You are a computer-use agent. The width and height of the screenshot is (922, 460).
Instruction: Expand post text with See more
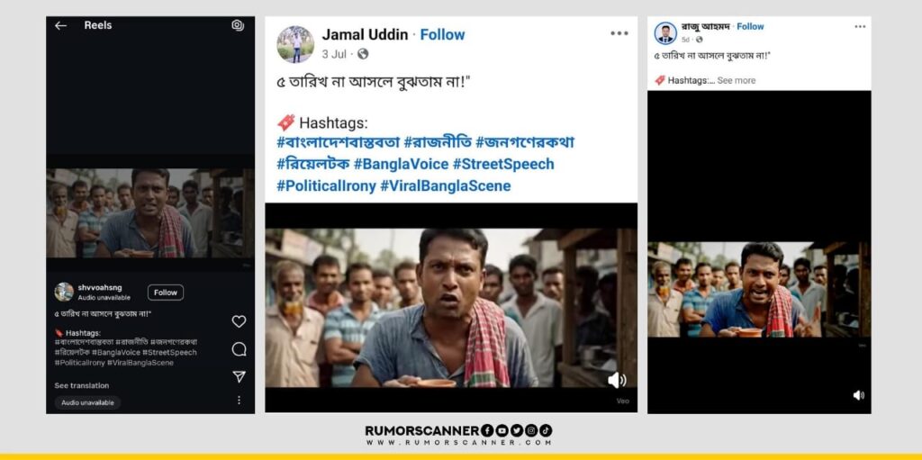tap(737, 81)
